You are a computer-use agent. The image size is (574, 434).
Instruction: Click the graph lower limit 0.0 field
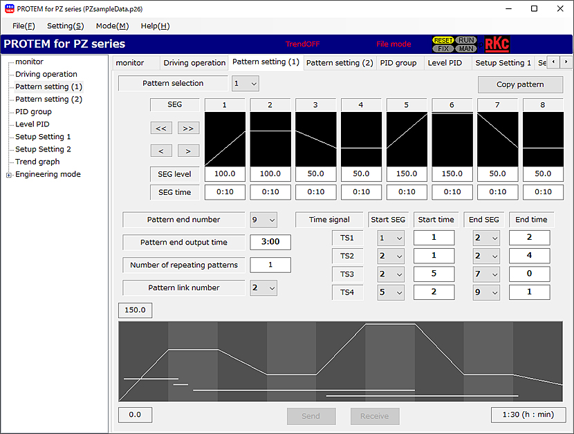coord(135,415)
